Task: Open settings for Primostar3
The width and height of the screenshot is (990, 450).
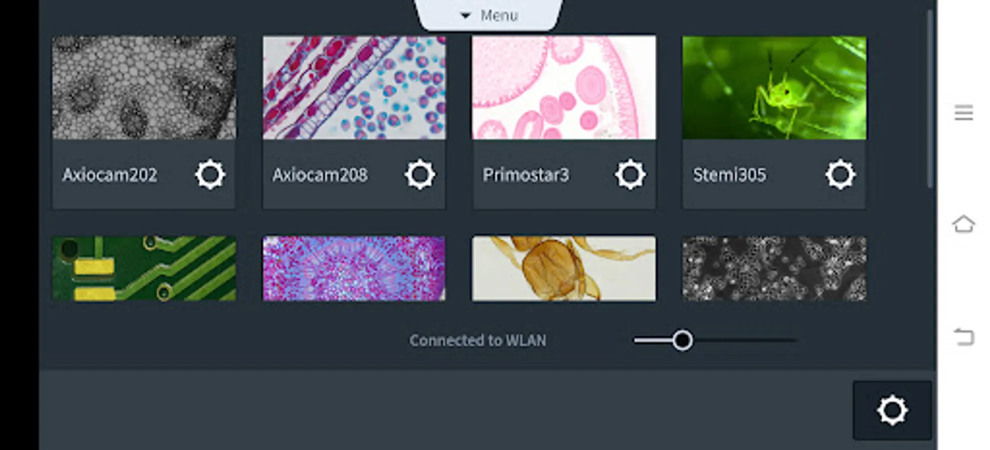Action: (630, 174)
